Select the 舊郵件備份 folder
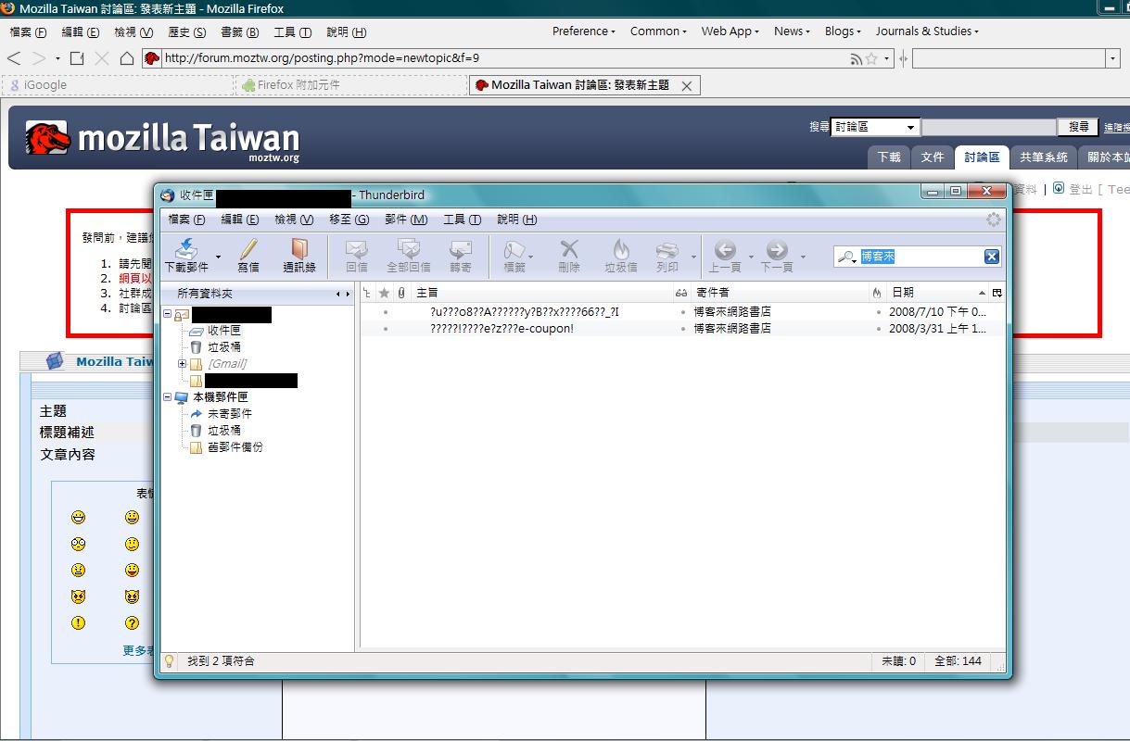 click(235, 447)
